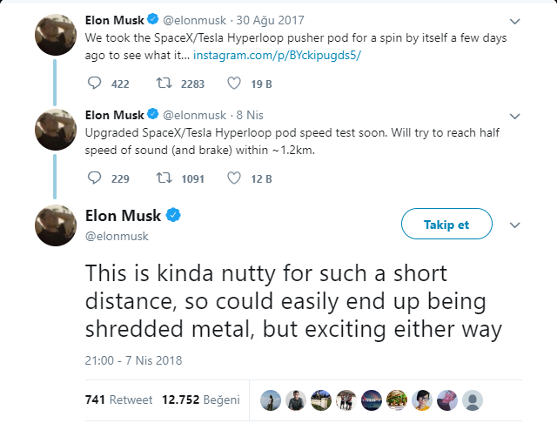Like the 8 Nis speed test tweet
The width and height of the screenshot is (557, 423).
(x=233, y=178)
